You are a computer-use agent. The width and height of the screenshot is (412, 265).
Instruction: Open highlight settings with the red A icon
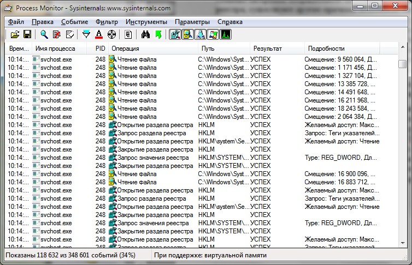pyautogui.click(x=99, y=34)
